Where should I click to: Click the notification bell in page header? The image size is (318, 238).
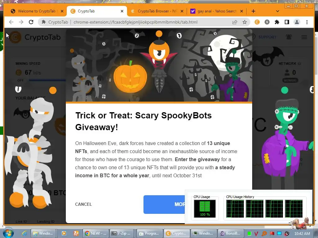289,37
